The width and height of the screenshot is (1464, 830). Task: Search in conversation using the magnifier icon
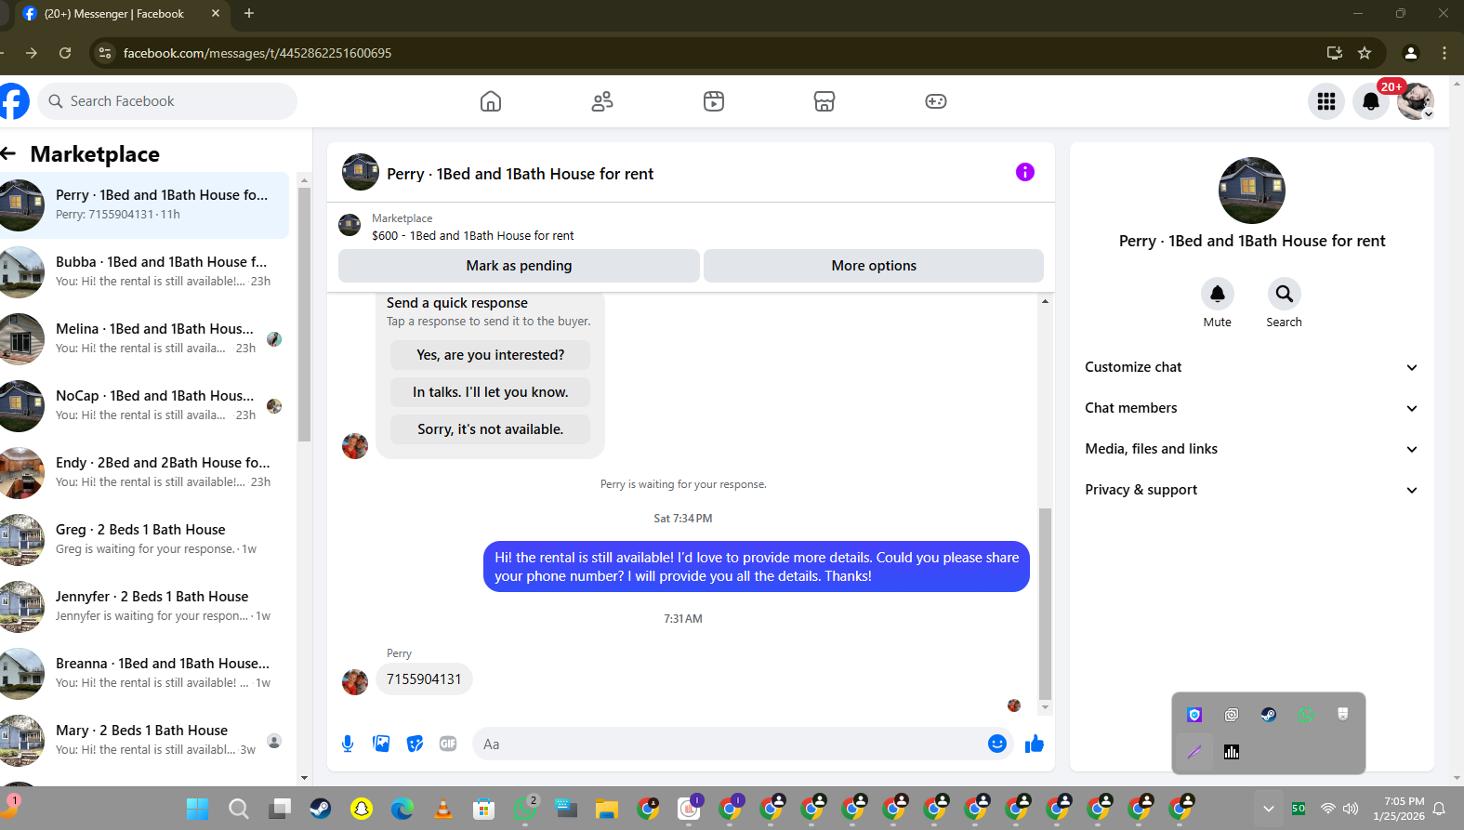[1284, 294]
